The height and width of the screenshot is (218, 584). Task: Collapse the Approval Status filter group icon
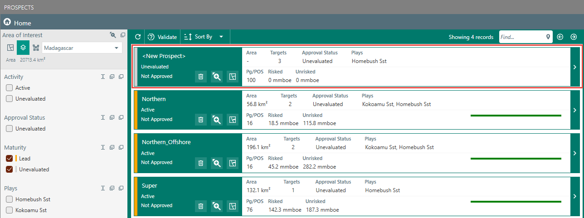pyautogui.click(x=103, y=117)
